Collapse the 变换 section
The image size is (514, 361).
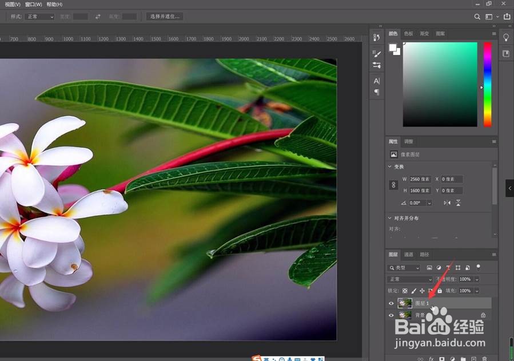[390, 166]
